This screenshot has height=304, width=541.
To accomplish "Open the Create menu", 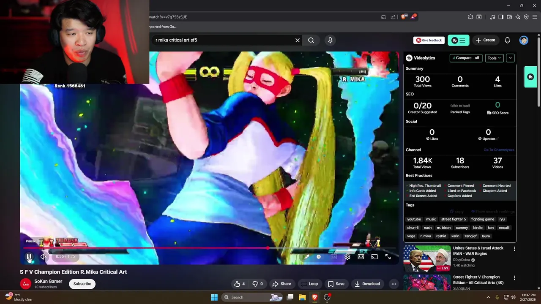I will point(485,40).
